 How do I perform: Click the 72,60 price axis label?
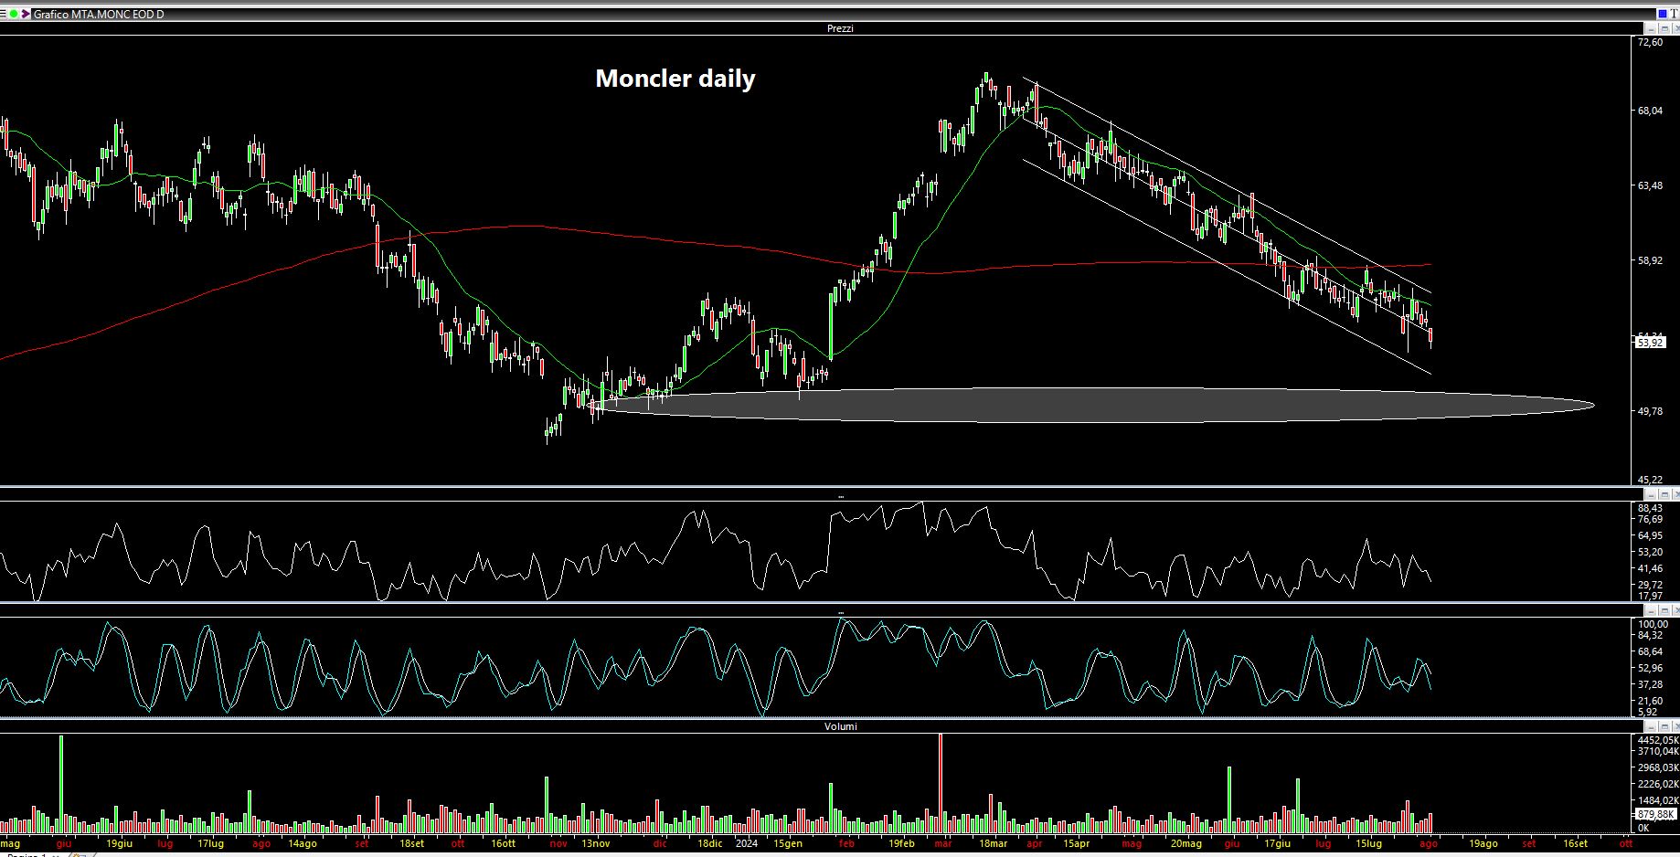pos(1650,42)
